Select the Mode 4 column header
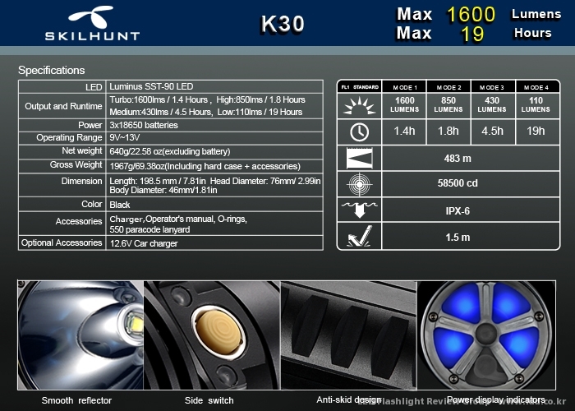The image size is (575, 411). coord(536,86)
